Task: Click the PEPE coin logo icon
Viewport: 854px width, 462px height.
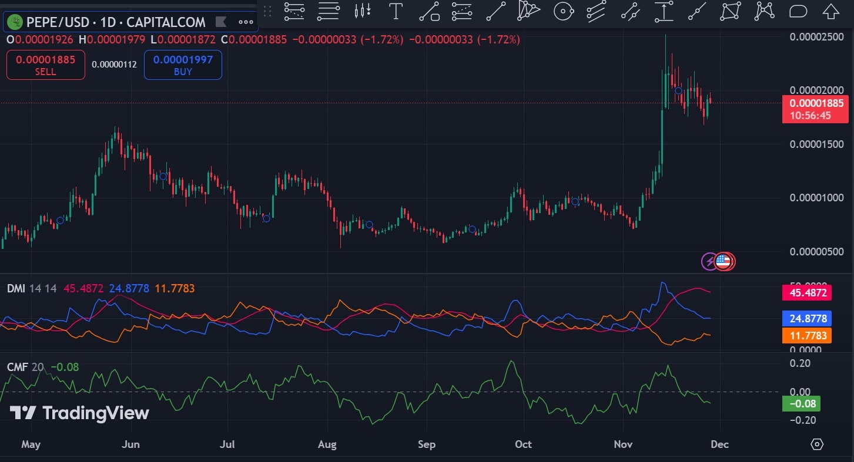Action: point(15,22)
